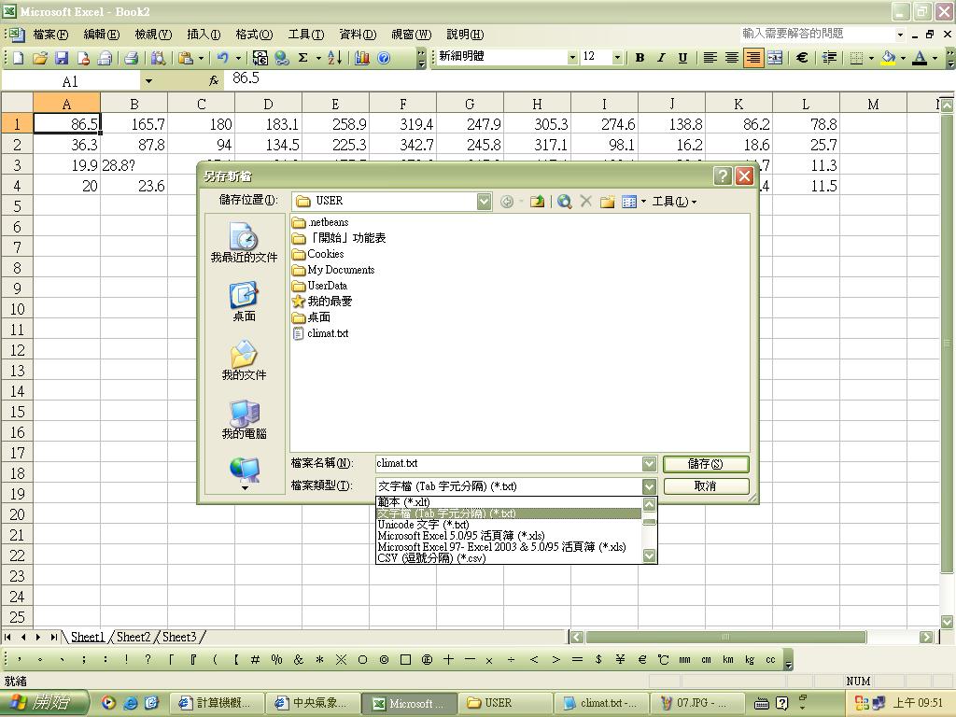Click the Fill Color paint bucket swatch

click(888, 58)
